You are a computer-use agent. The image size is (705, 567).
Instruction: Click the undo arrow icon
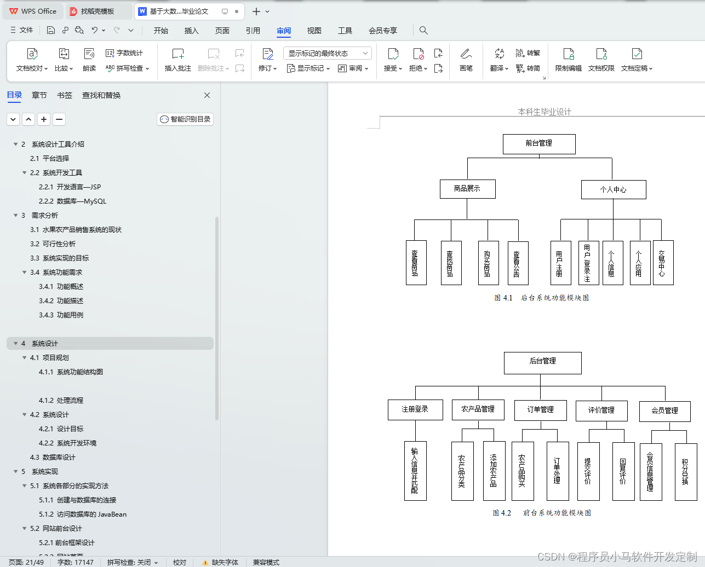(x=94, y=30)
